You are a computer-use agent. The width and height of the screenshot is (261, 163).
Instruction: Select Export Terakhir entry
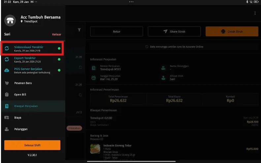33,60
